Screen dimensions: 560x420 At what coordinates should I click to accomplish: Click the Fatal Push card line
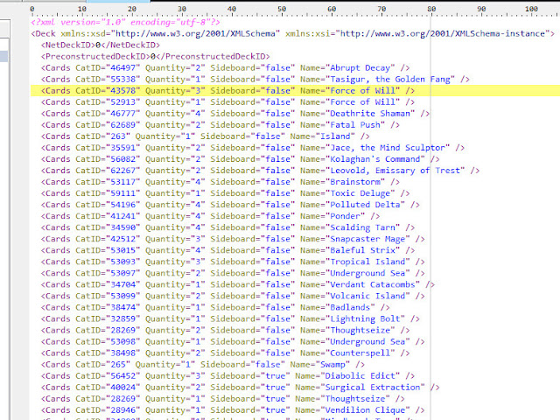point(220,125)
